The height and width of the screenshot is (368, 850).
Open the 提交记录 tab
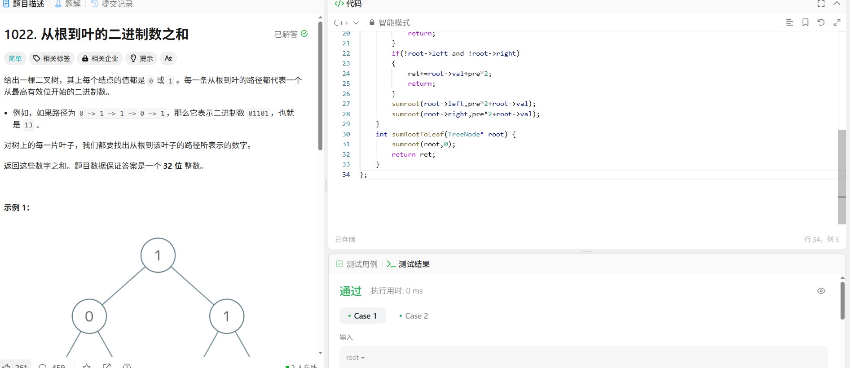point(112,4)
